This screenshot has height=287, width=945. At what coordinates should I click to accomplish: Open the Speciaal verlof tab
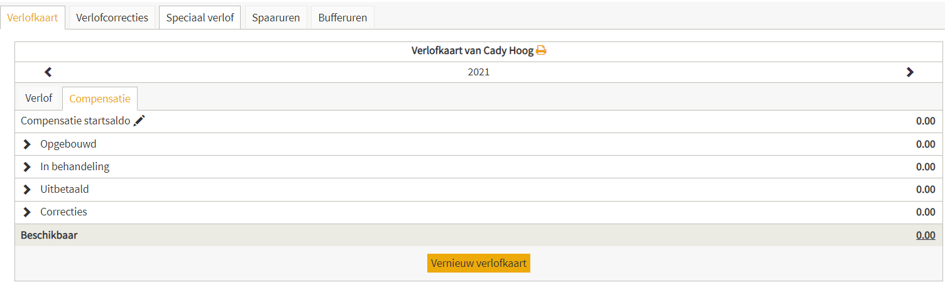click(x=200, y=18)
